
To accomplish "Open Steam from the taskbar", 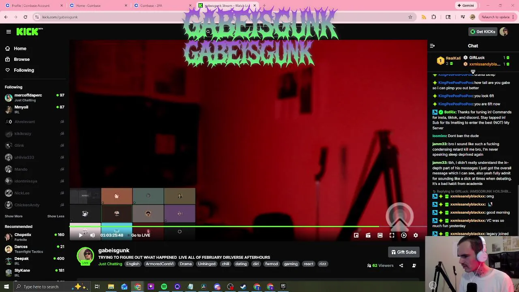I will tap(243, 287).
